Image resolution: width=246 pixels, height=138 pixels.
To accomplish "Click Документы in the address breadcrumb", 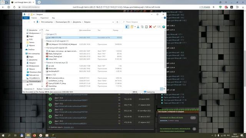I will point(77,22).
